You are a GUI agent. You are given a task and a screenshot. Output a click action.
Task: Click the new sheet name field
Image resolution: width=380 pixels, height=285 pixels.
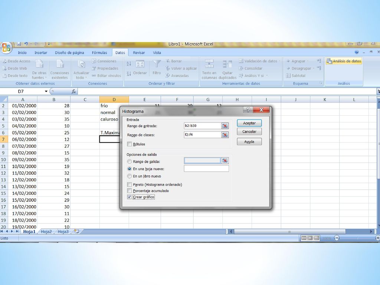coord(206,169)
